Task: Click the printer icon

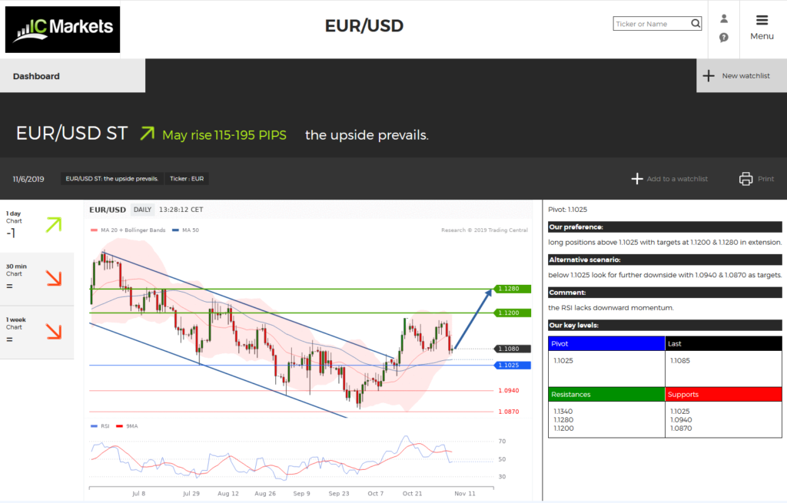Action: [745, 179]
